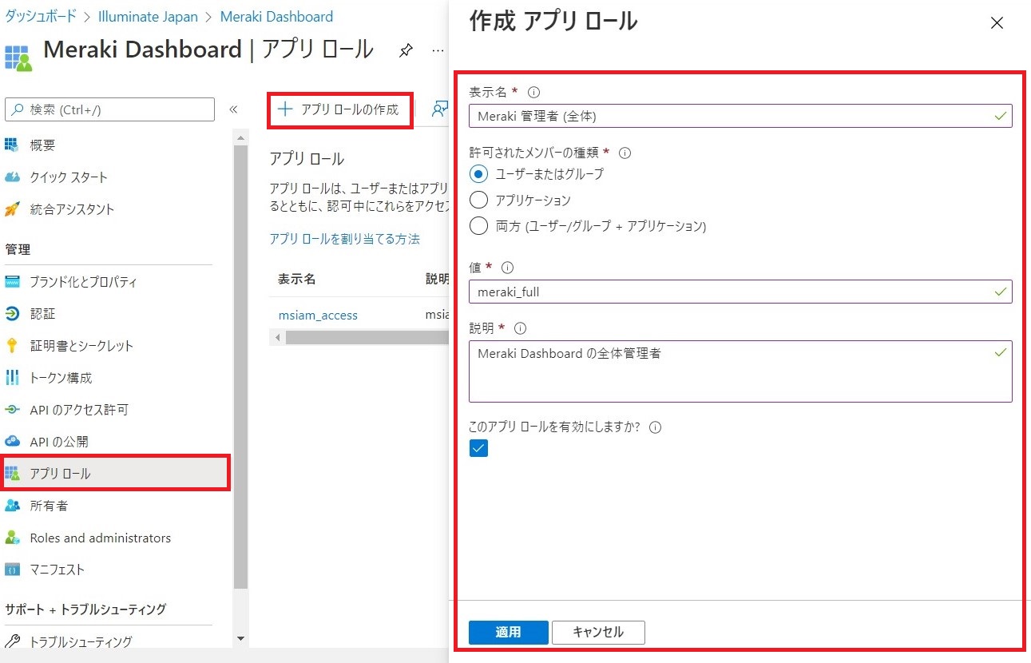1031x663 pixels.
Task: Collapse the sidebar with double chevron icon
Action: (233, 109)
